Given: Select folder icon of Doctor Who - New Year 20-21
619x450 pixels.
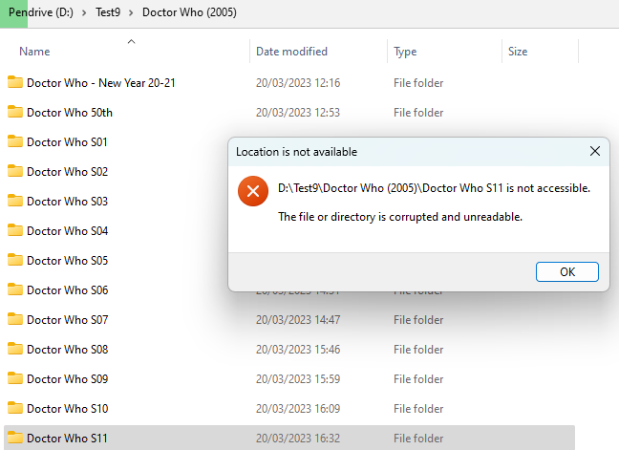Looking at the screenshot, I should click(x=15, y=82).
